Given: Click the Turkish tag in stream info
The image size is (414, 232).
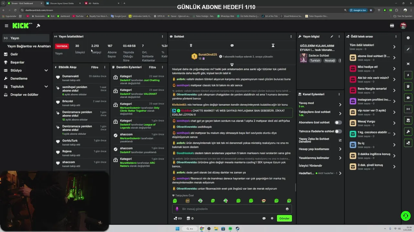Looking at the screenshot, I should coord(315,61).
